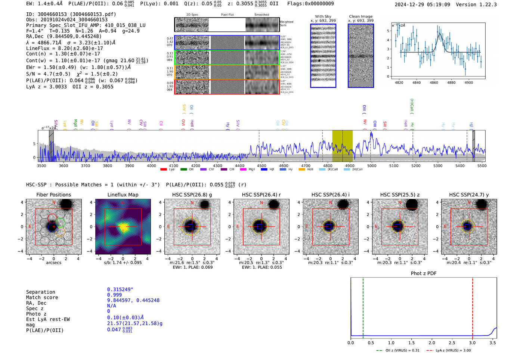Click the Match score value 0.999

click(114, 295)
